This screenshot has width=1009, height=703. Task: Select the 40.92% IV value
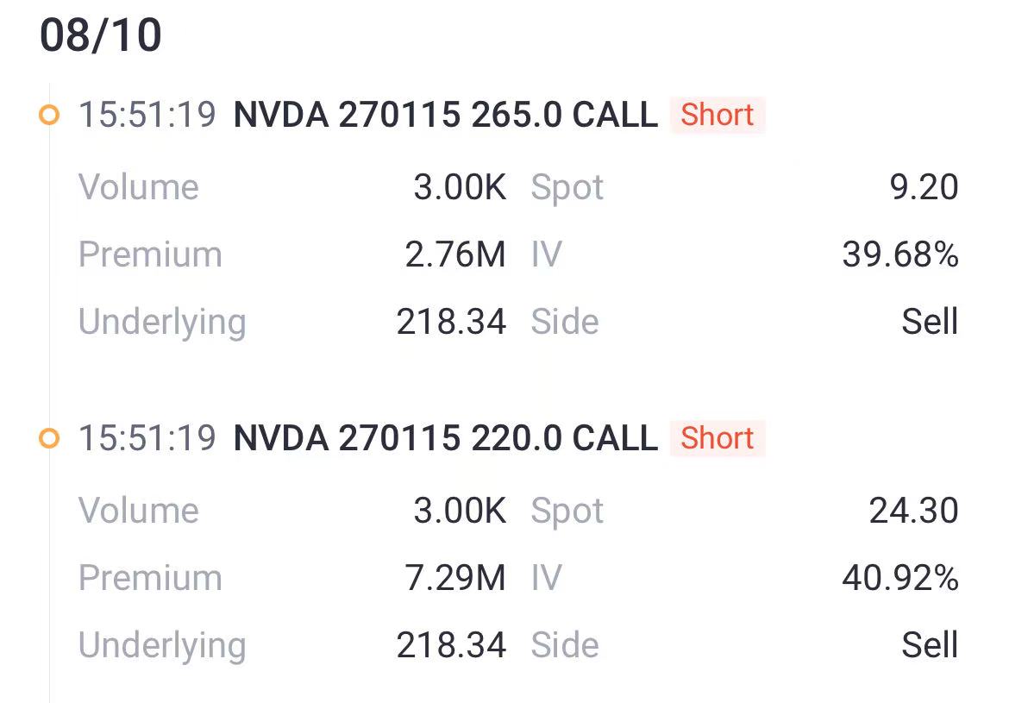900,577
